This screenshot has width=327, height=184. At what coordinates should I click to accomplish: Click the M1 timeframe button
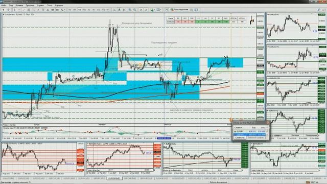click(69, 10)
